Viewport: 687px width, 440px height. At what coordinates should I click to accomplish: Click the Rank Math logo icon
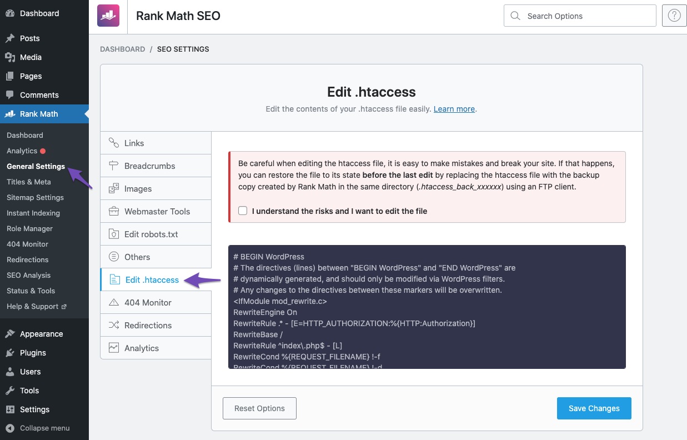coord(108,16)
